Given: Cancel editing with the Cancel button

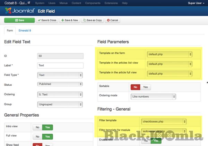Looking at the screenshot, I should click(112, 20).
